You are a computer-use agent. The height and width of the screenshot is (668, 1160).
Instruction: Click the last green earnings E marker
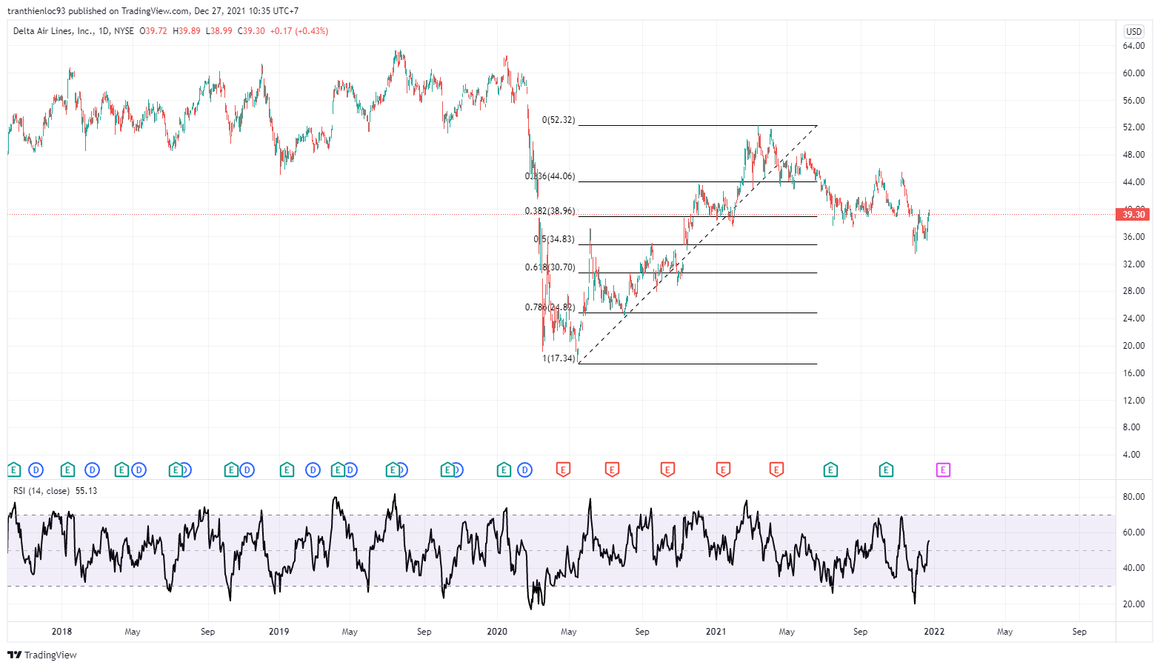(x=886, y=470)
